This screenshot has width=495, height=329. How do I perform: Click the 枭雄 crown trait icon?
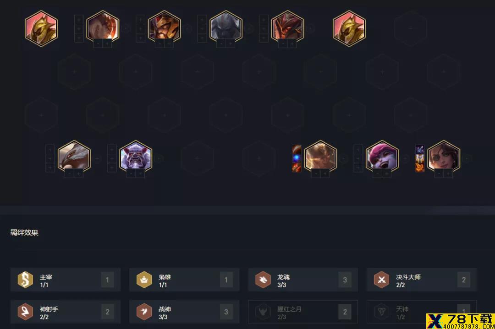144,280
